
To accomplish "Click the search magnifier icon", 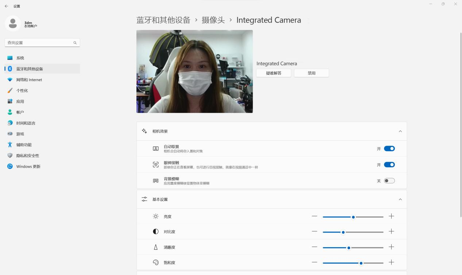I will [x=75, y=43].
